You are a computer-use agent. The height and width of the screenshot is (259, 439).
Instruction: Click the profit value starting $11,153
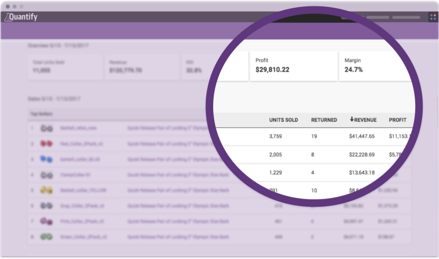[399, 136]
